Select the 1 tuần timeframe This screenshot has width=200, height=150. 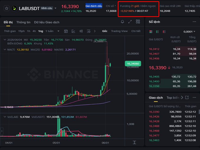49,31
